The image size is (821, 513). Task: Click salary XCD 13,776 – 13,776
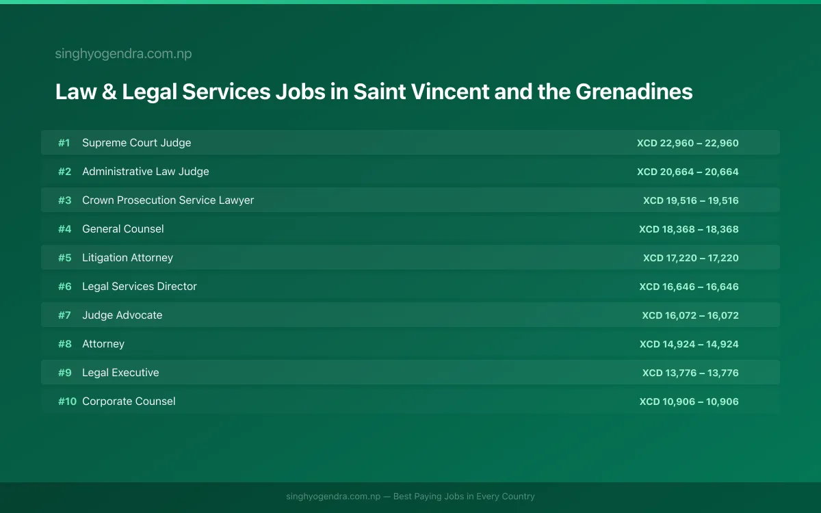(x=690, y=373)
